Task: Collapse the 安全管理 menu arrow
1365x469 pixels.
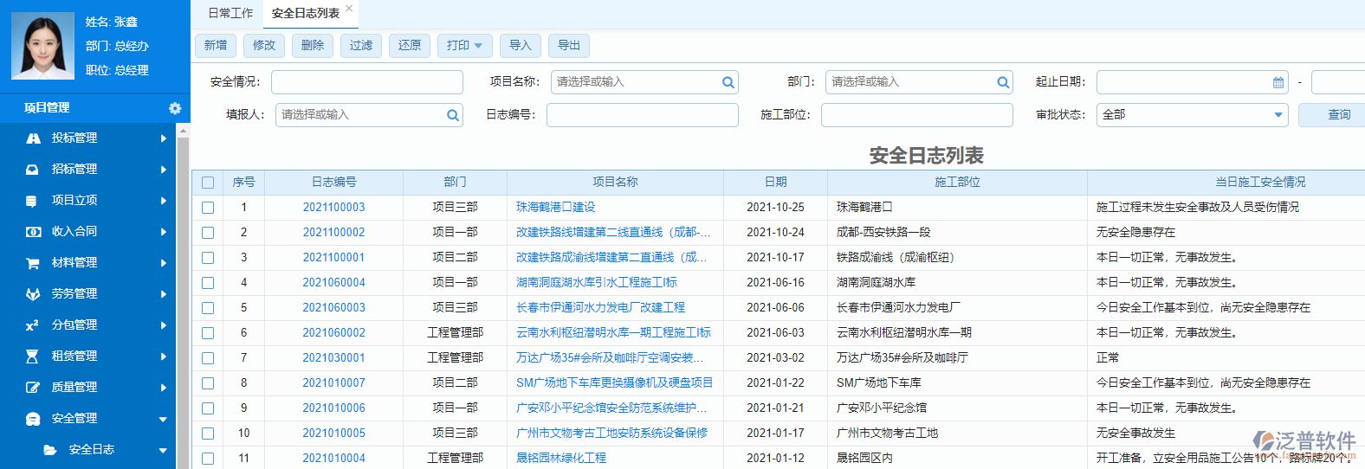Action: coord(164,420)
